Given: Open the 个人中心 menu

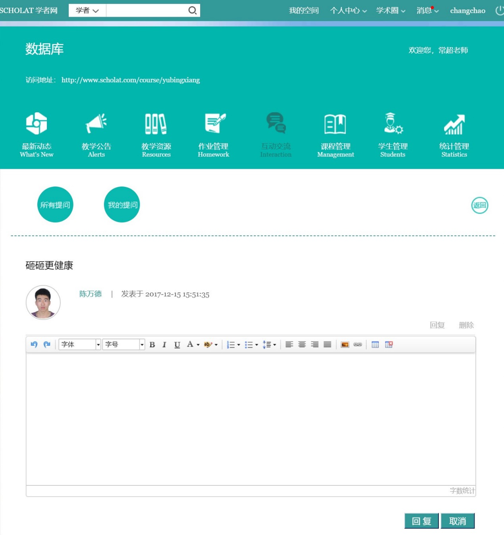Looking at the screenshot, I should click(348, 11).
